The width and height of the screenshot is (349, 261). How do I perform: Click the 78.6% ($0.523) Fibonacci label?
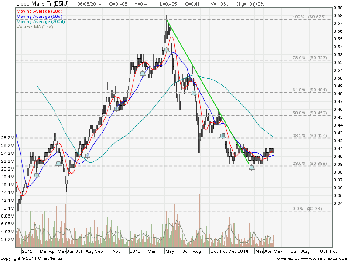pos(310,58)
